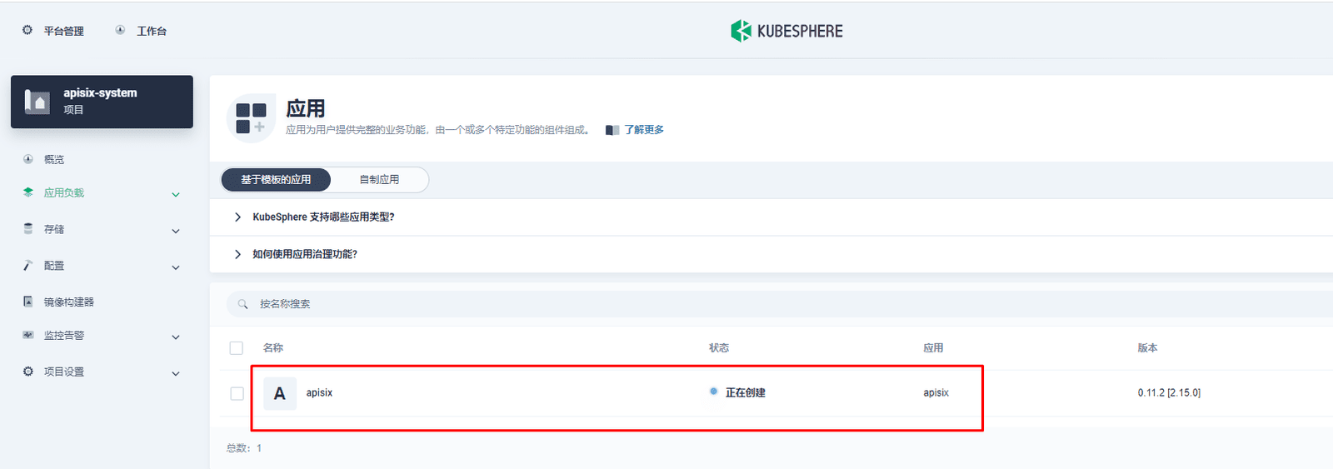Open 镜像构建器 in the sidebar
This screenshot has width=1333, height=469.
click(69, 302)
